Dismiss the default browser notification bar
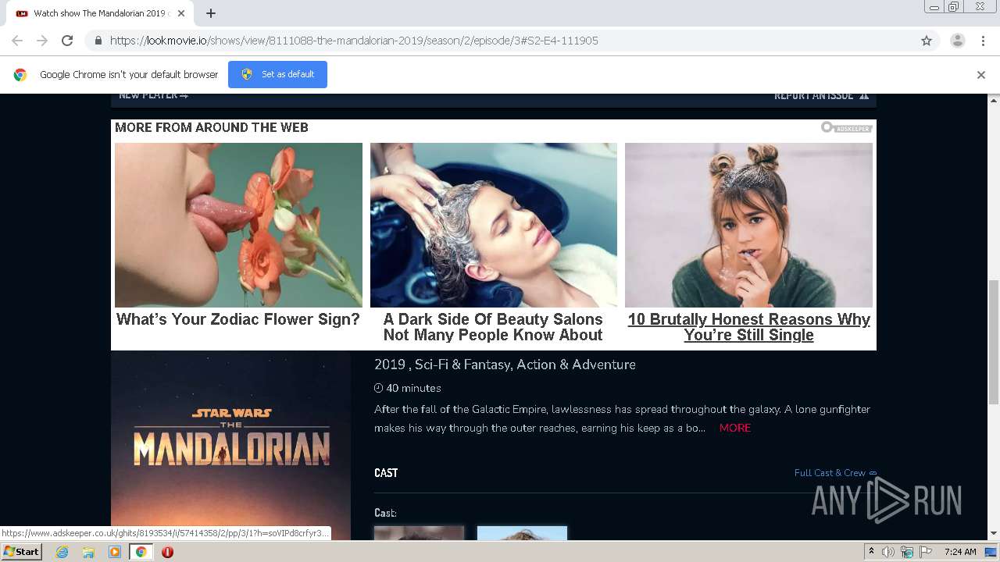1000x562 pixels. pyautogui.click(x=981, y=75)
